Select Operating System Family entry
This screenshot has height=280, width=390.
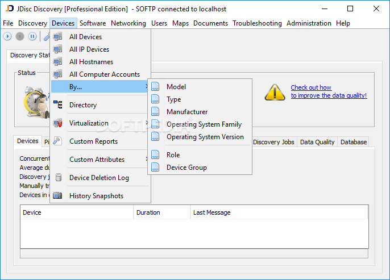(x=200, y=124)
